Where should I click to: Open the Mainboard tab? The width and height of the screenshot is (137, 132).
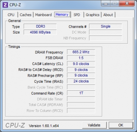(43, 15)
